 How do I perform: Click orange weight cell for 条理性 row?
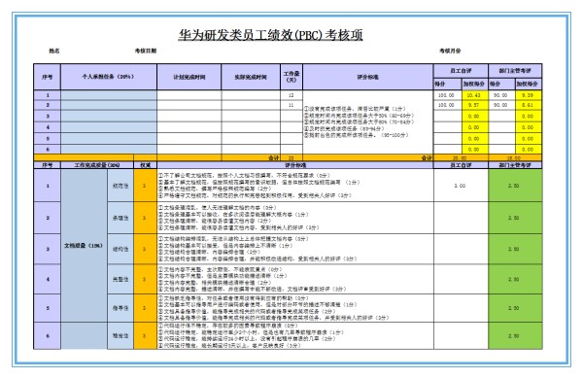pos(145,218)
